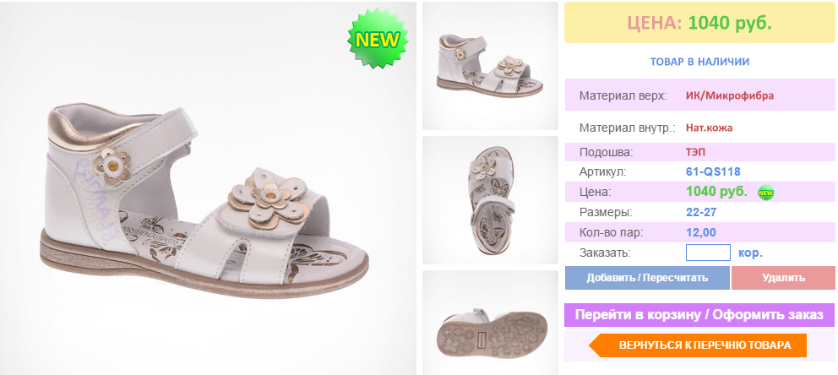Click the Нат.кожа inner material value
The image size is (838, 375).
[x=710, y=128]
